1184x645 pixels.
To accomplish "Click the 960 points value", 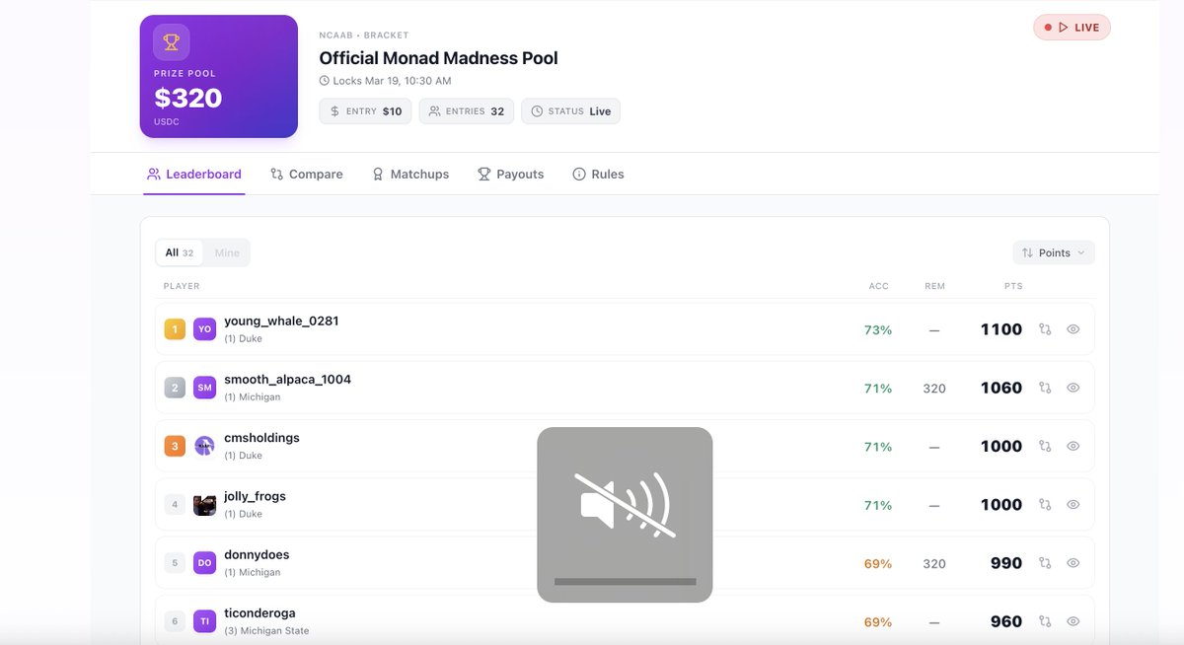I will coord(1006,621).
